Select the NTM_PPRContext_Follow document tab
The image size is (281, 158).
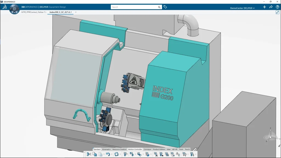click(x=33, y=12)
